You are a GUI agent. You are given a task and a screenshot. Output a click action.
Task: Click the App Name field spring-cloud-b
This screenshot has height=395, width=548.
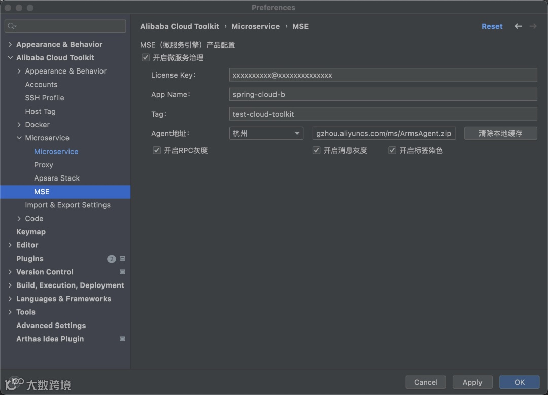click(383, 94)
